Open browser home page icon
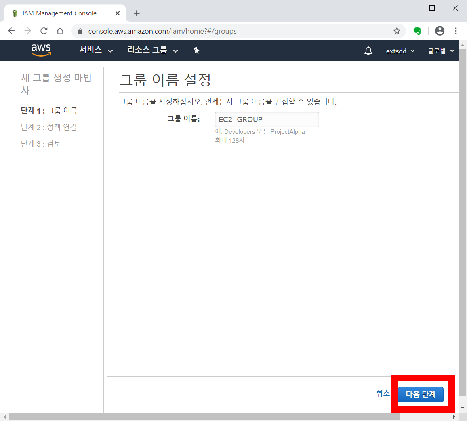Image resolution: width=467 pixels, height=421 pixels. tap(60, 31)
